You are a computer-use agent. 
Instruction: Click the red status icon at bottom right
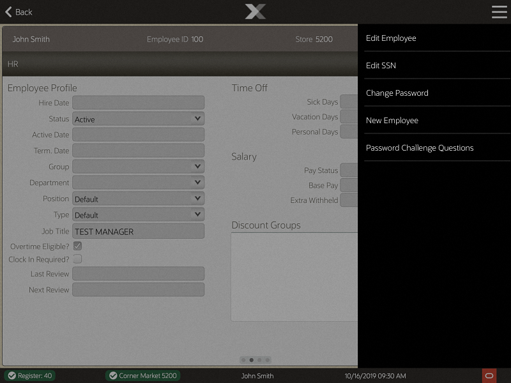coord(489,375)
